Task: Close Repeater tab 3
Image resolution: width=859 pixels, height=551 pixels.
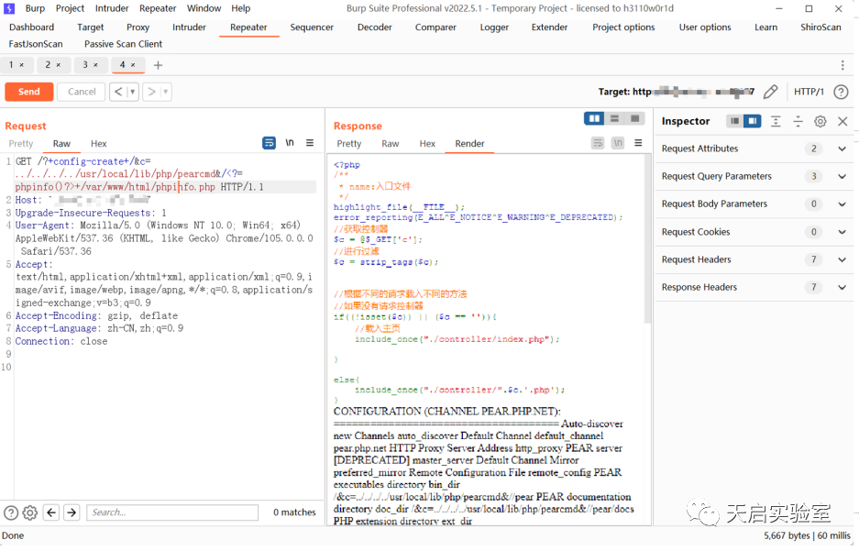Action: coord(96,64)
